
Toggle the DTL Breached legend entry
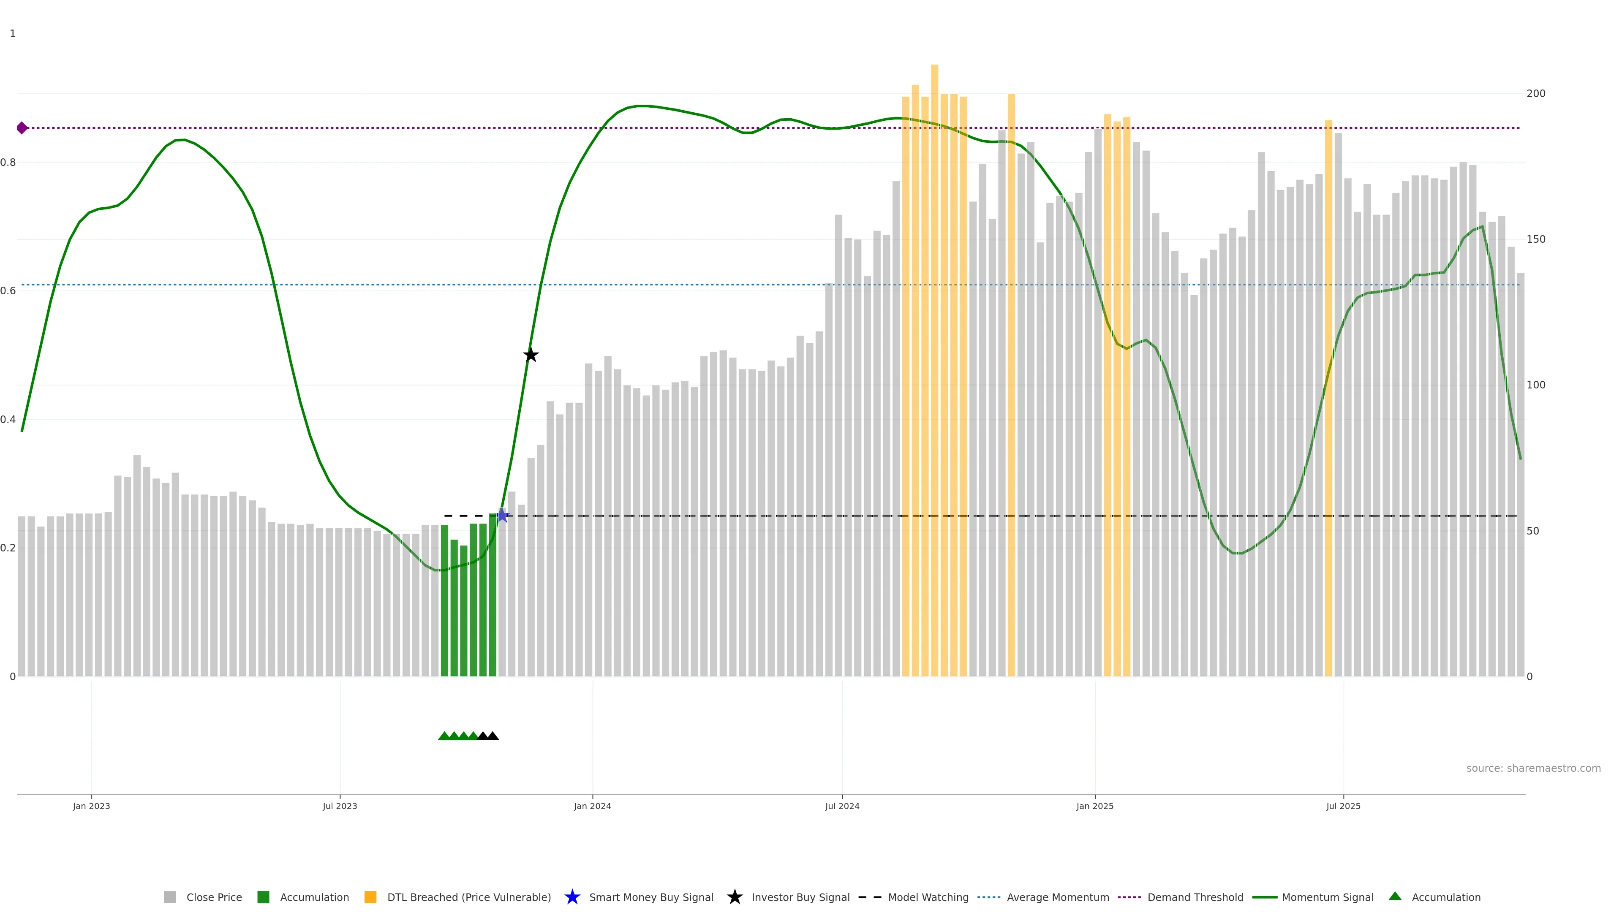point(468,898)
